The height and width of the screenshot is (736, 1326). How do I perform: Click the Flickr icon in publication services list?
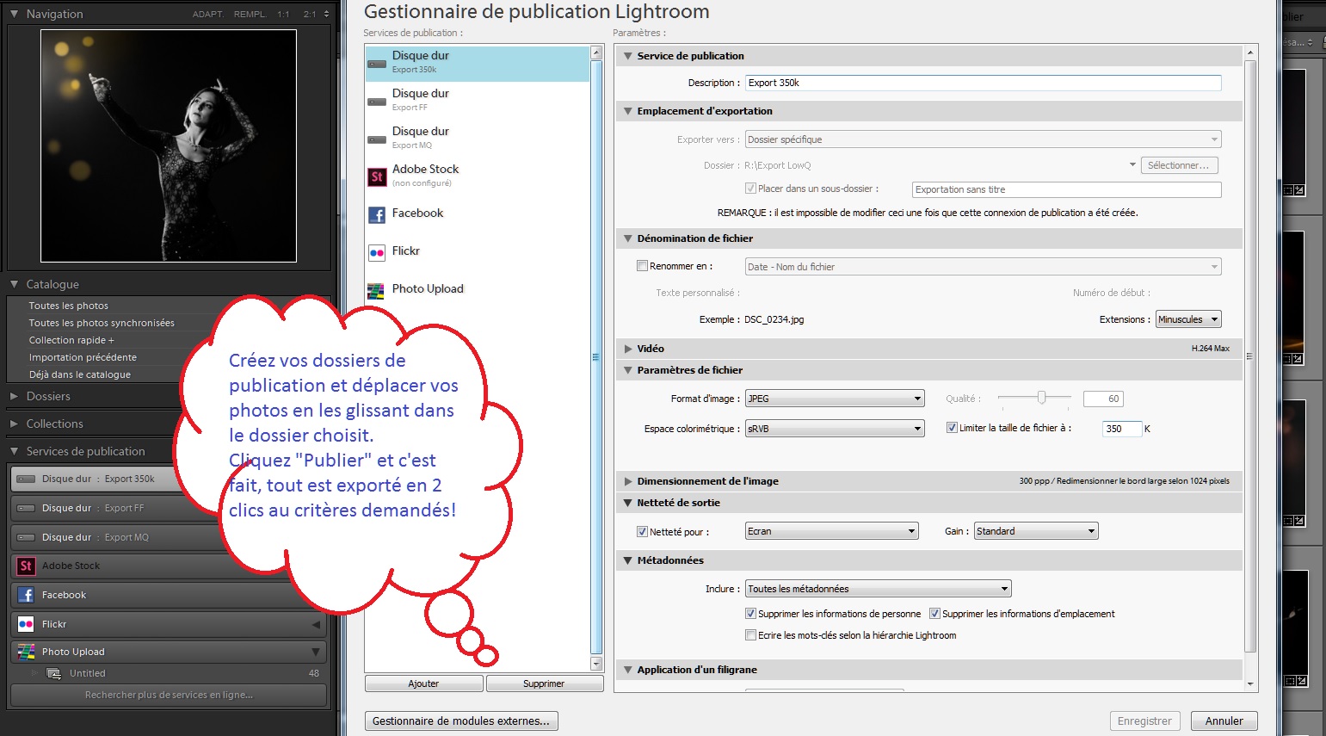click(x=376, y=252)
